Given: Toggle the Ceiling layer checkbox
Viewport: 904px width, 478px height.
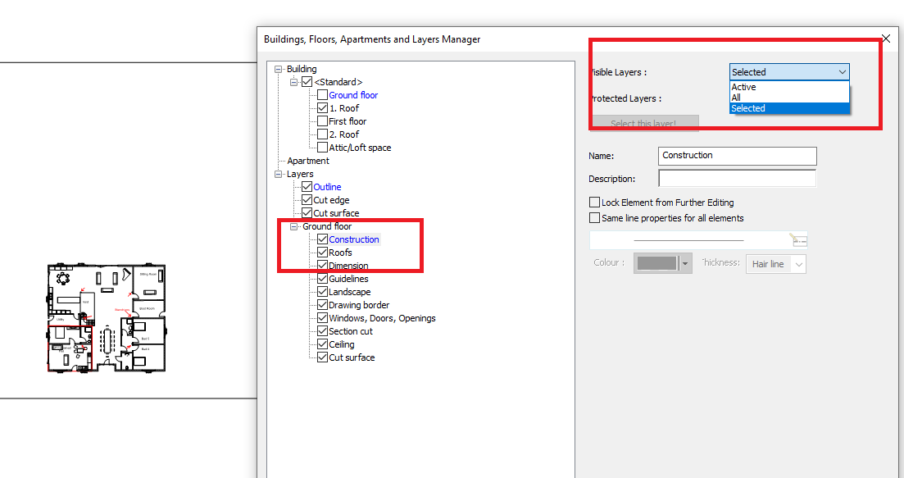Looking at the screenshot, I should [323, 344].
